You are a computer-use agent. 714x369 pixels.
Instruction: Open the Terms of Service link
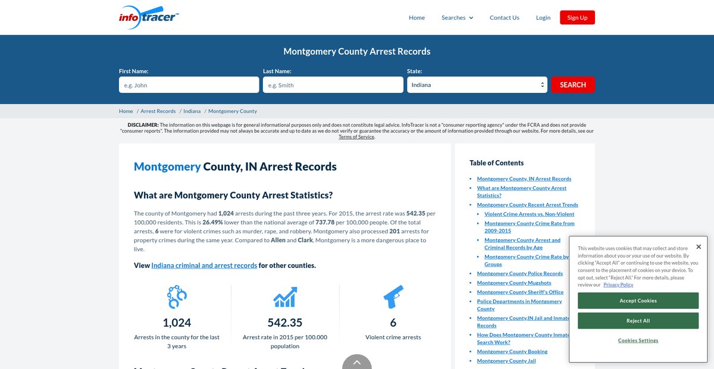coord(356,137)
